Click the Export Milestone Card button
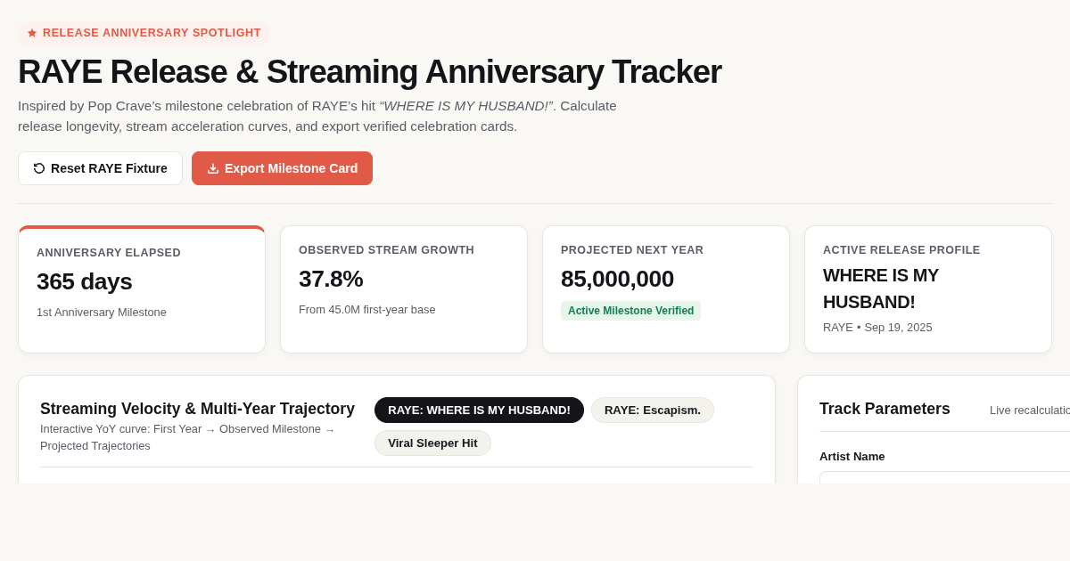The image size is (1070, 561). [282, 168]
